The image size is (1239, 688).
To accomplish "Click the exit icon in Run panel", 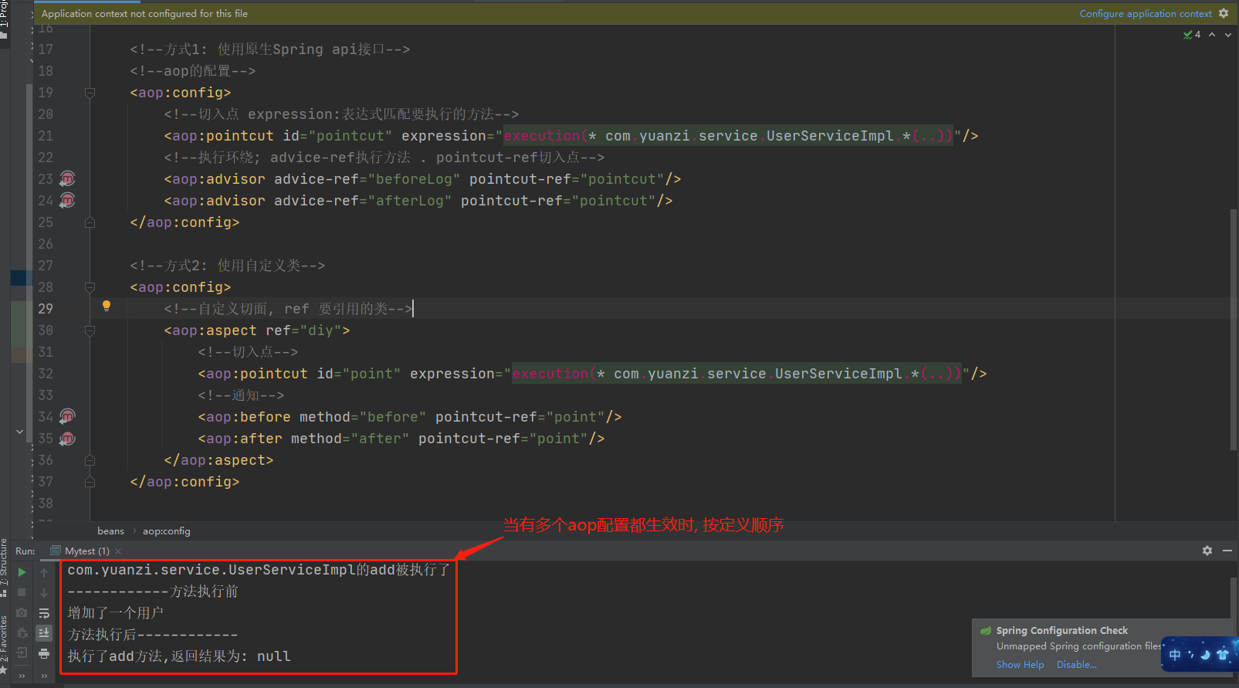I will pyautogui.click(x=22, y=653).
